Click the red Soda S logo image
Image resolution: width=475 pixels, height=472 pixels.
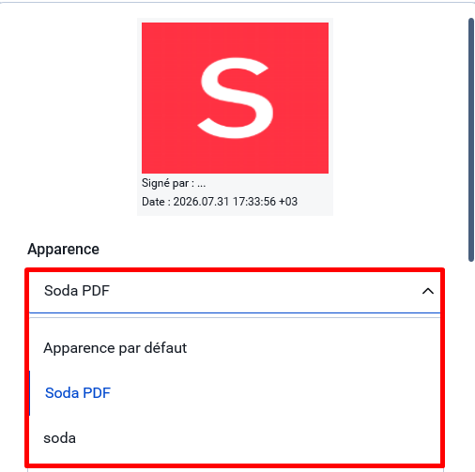click(235, 98)
